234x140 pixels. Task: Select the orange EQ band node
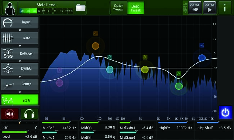coord(95,46)
